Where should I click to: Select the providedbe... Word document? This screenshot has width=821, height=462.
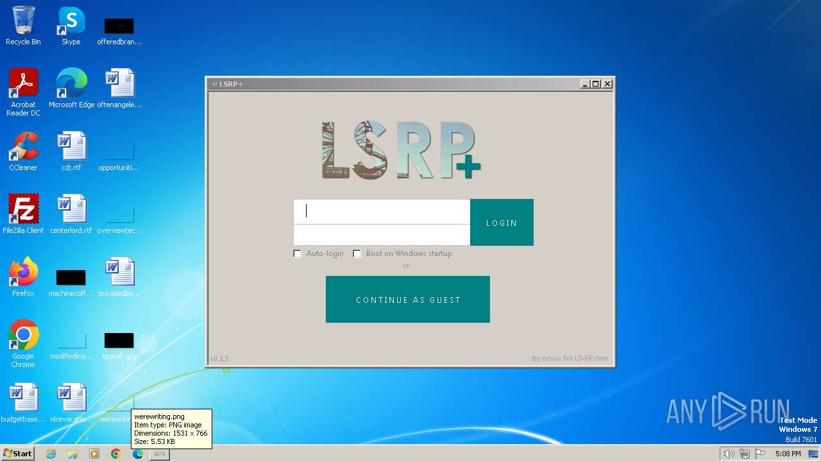[x=119, y=277]
